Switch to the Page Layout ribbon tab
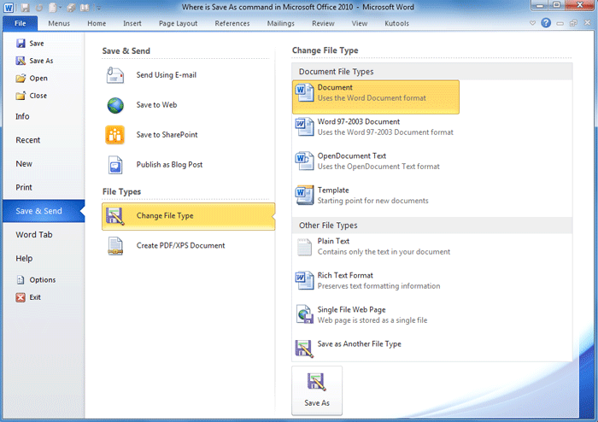 (x=178, y=24)
